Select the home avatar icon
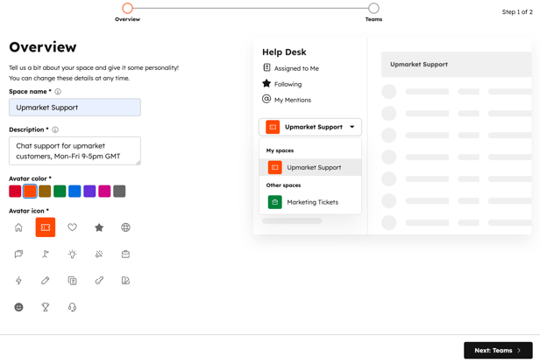Image resolution: width=540 pixels, height=363 pixels. point(18,227)
